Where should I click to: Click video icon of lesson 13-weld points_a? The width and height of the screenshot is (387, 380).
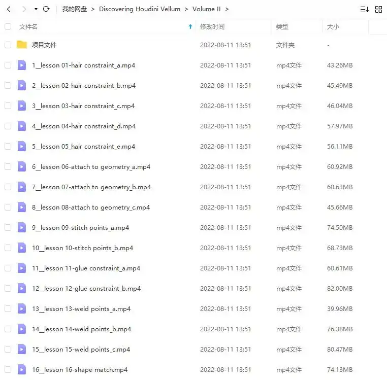click(x=22, y=309)
